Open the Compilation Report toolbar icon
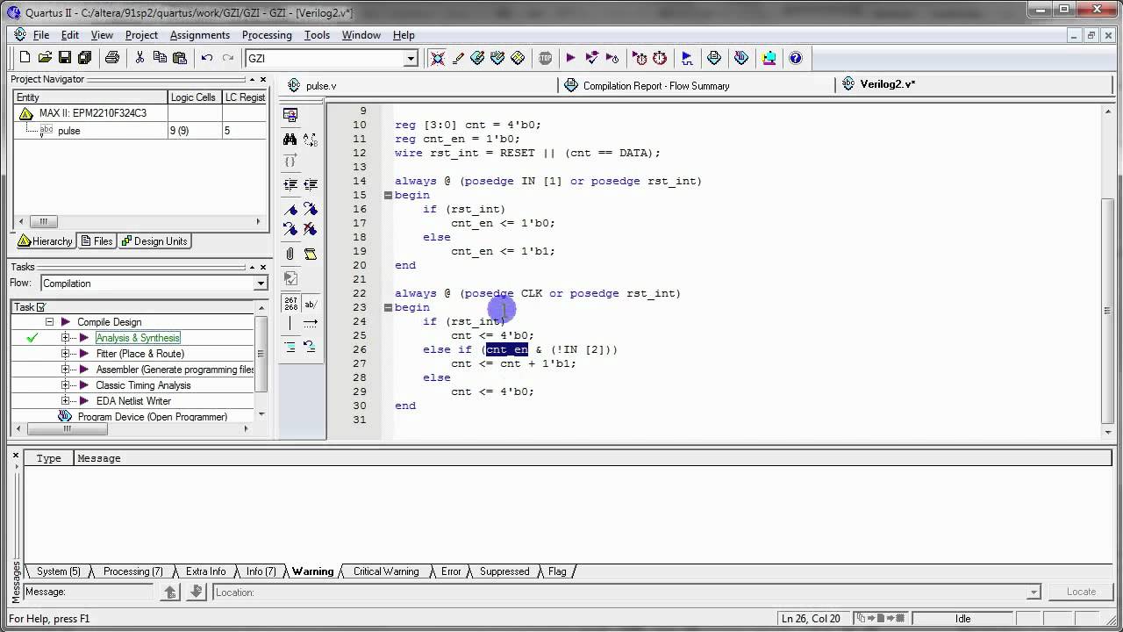 [x=714, y=58]
